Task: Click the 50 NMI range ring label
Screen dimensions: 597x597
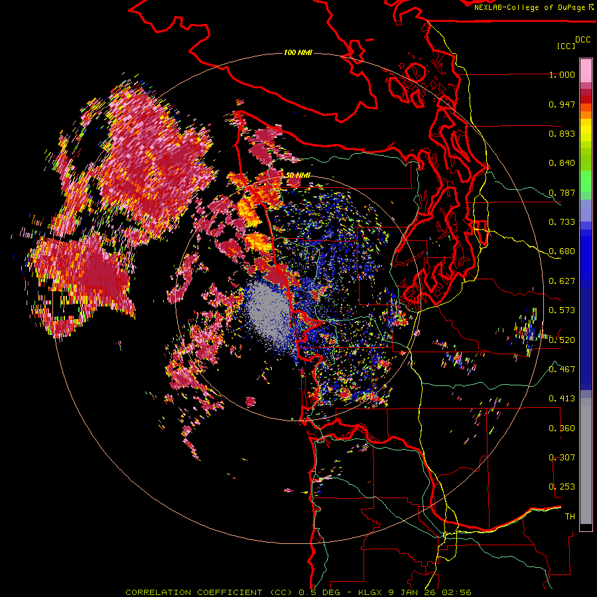Action: tap(298, 176)
